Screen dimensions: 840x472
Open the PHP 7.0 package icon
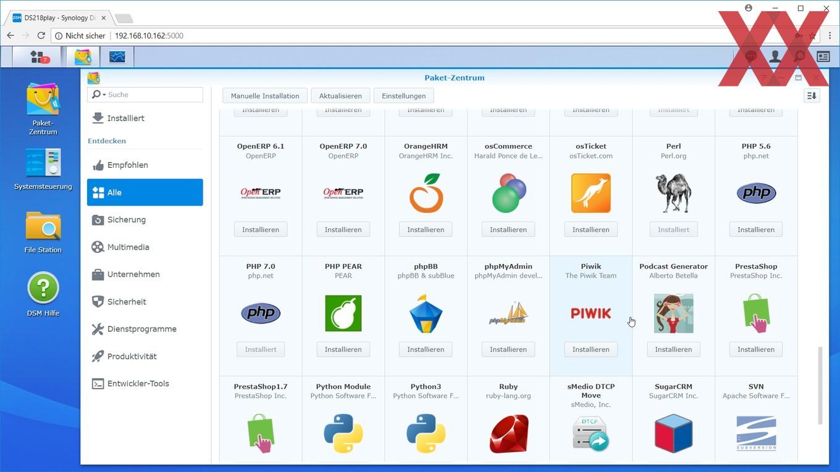(261, 313)
